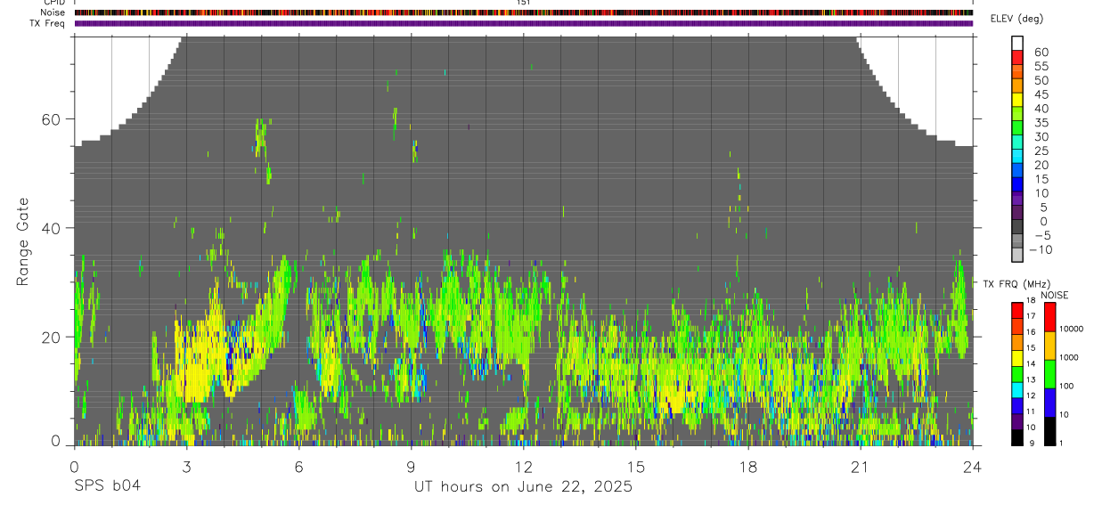The width and height of the screenshot is (1094, 505).
Task: Click the red 18 MHz TX frequency swatch
Action: click(1018, 310)
